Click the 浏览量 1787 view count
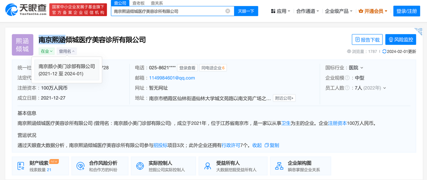427x180 pixels. (362, 52)
